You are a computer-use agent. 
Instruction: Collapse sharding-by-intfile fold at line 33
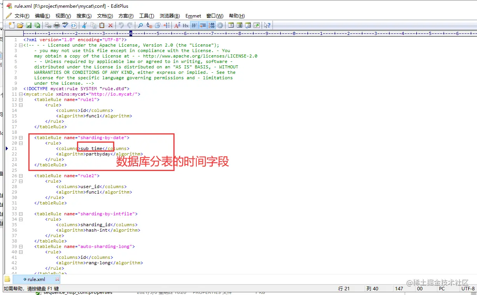(21, 214)
